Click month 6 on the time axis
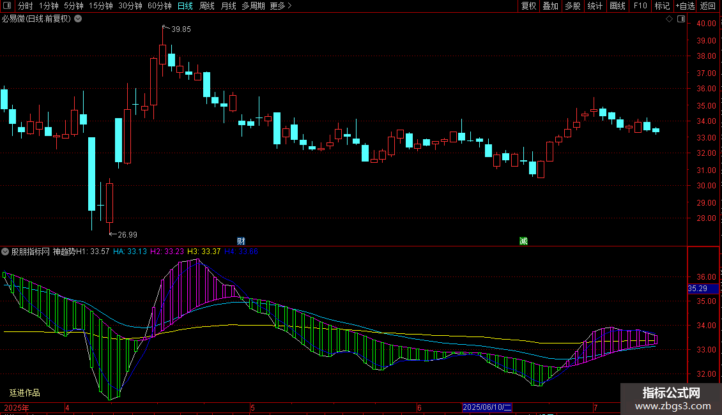The height and width of the screenshot is (415, 722). tap(419, 407)
